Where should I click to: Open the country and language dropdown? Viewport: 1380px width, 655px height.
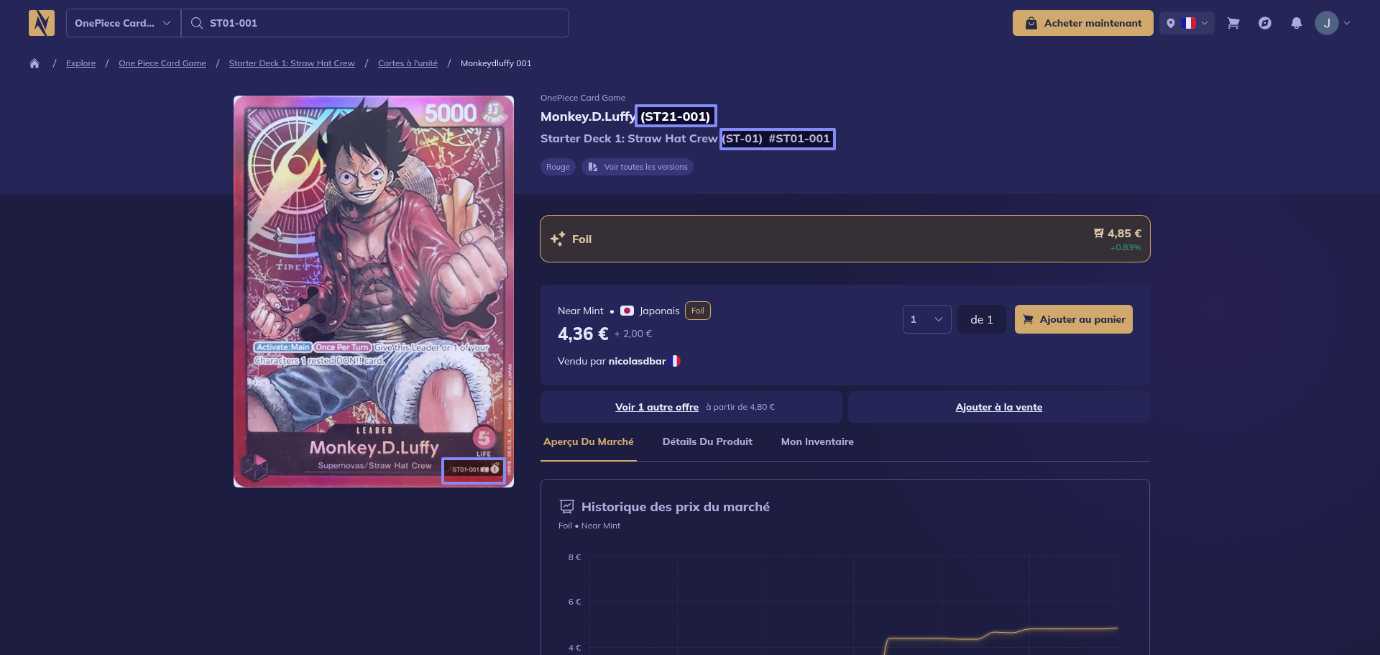click(x=1187, y=23)
